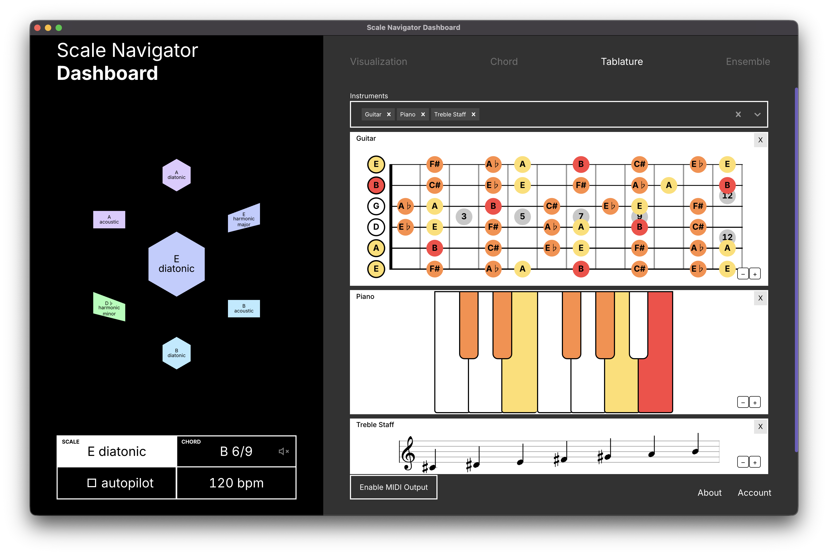This screenshot has width=828, height=555.
Task: Open the Account page
Action: click(754, 492)
